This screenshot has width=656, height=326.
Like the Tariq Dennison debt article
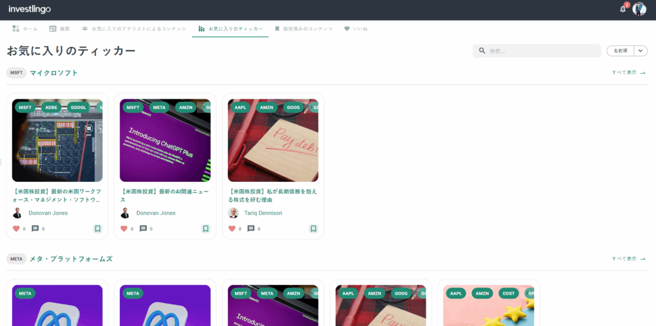(232, 229)
